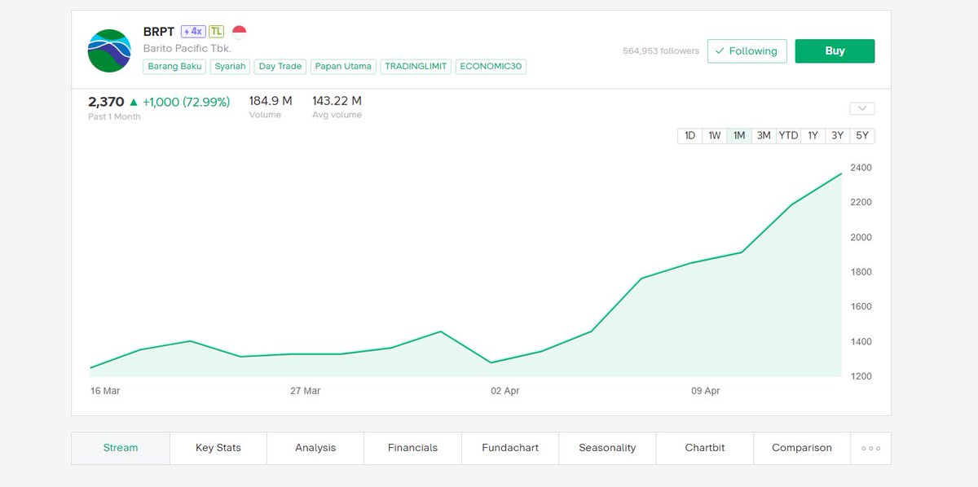978x487 pixels.
Task: Click the 2,370 current price
Action: [106, 102]
